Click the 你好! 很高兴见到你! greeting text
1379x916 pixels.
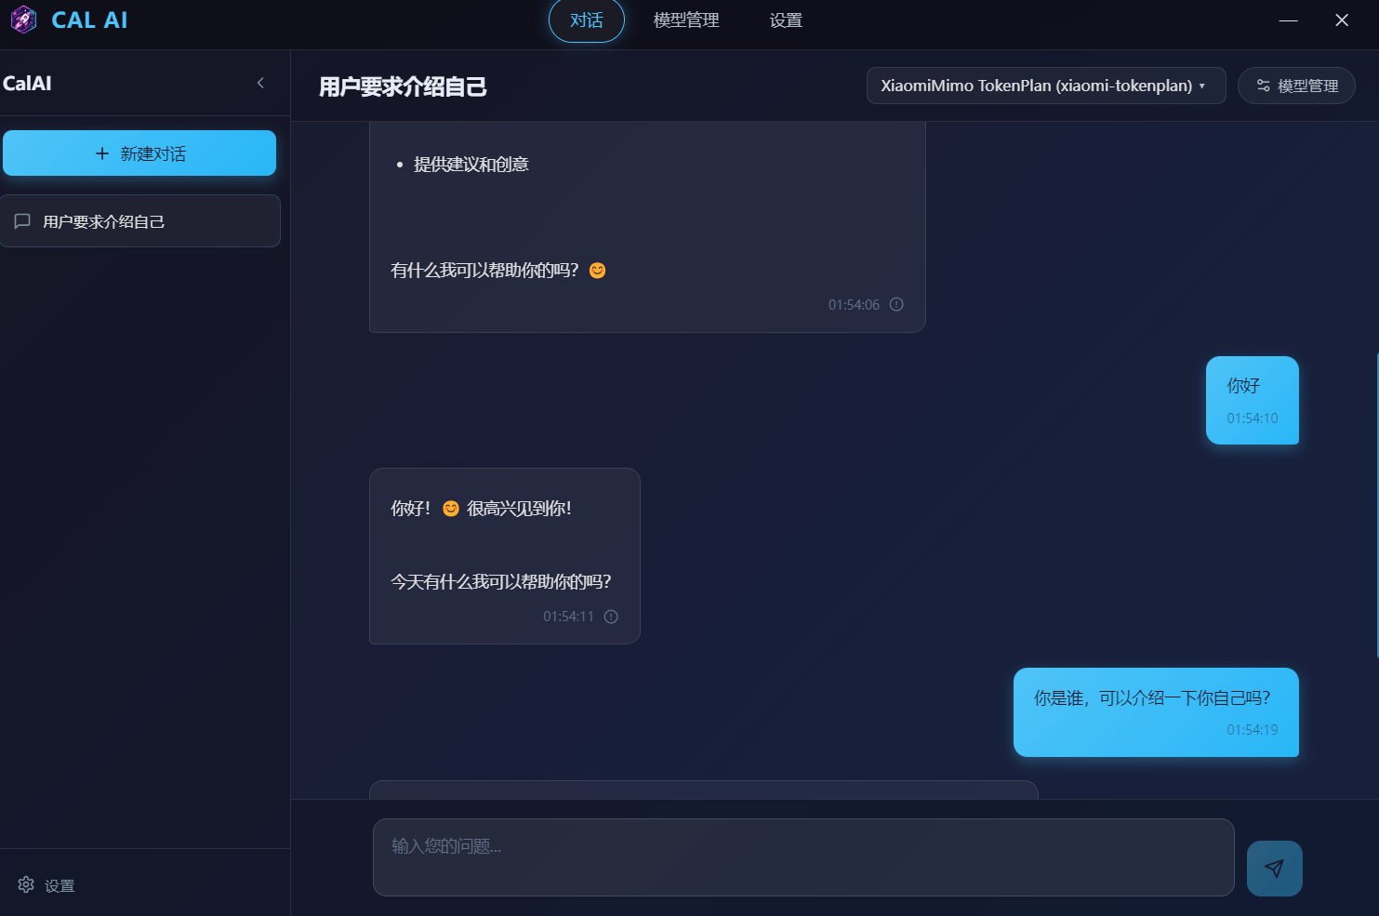click(x=481, y=509)
